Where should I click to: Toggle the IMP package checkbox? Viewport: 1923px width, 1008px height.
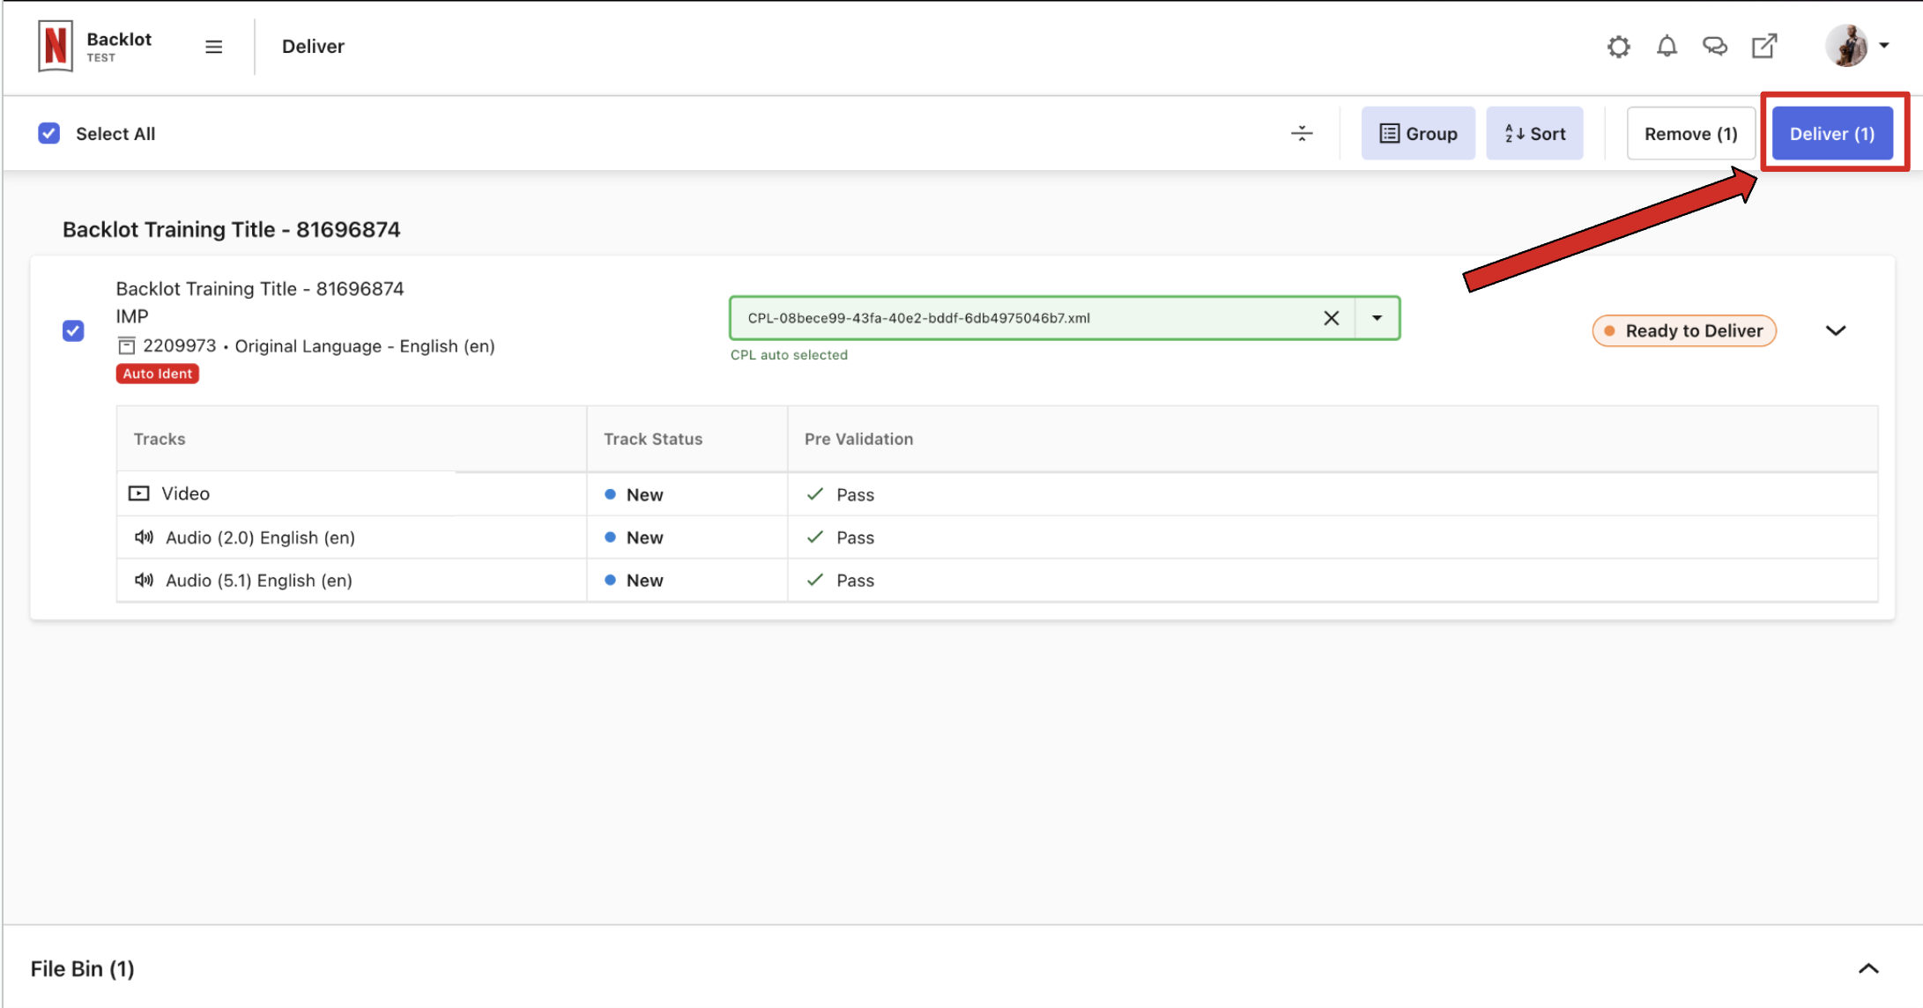tap(74, 332)
